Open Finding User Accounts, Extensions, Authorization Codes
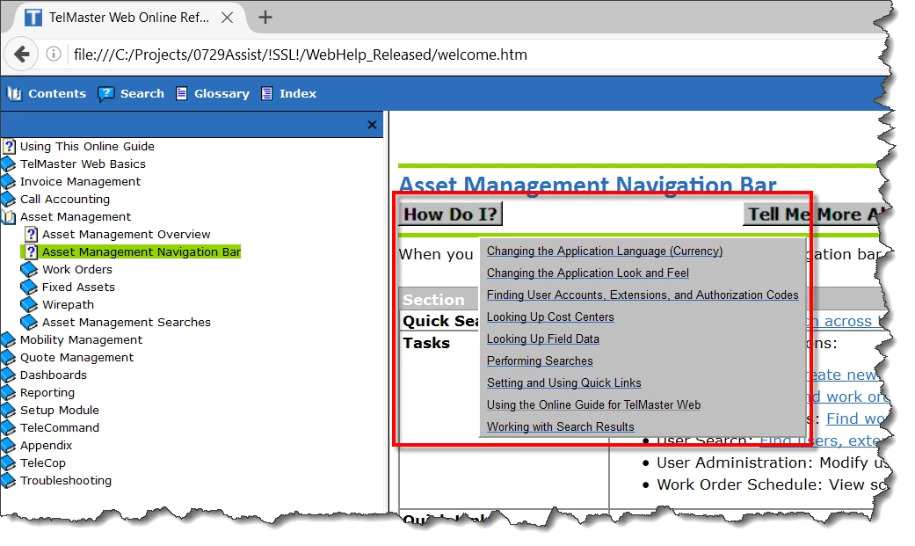The height and width of the screenshot is (546, 915). point(643,295)
